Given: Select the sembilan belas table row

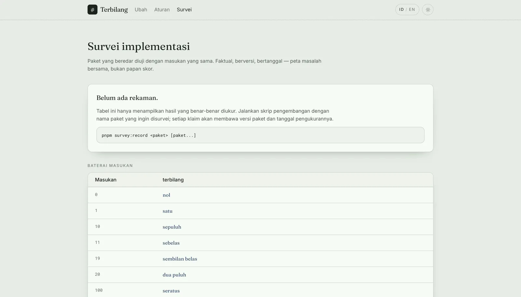Looking at the screenshot, I should [x=260, y=259].
